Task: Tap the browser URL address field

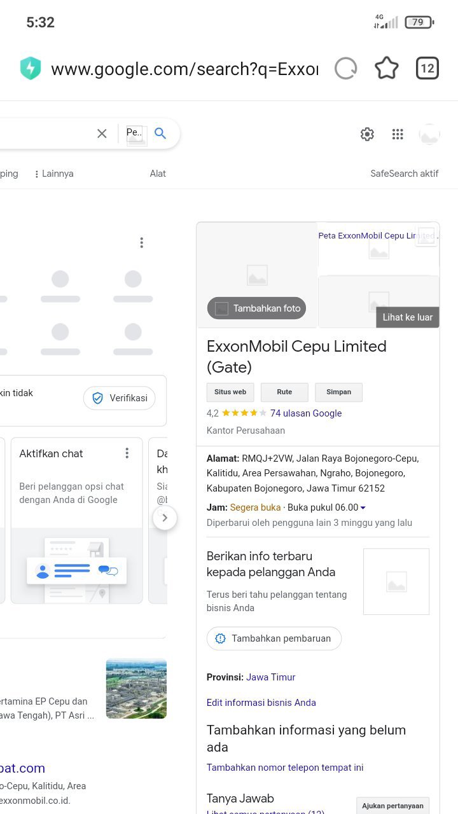Action: point(184,69)
